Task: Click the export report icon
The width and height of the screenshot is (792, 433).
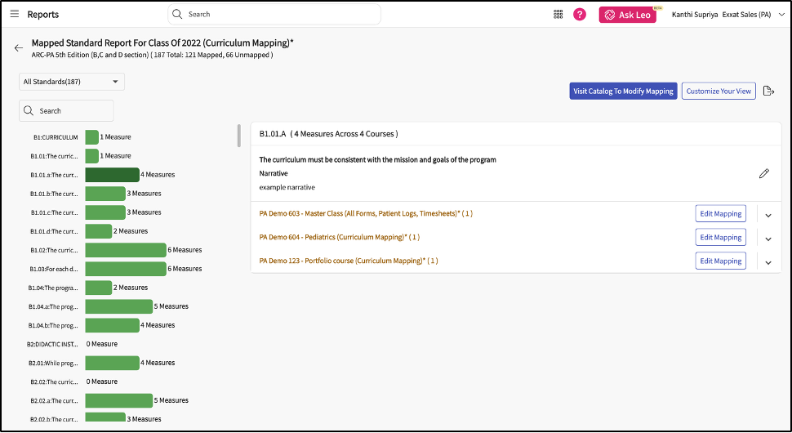Action: click(768, 91)
